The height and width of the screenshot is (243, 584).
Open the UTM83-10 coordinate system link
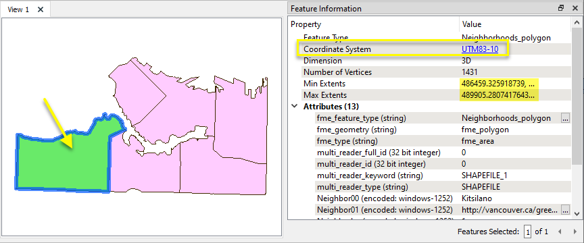[x=480, y=49]
